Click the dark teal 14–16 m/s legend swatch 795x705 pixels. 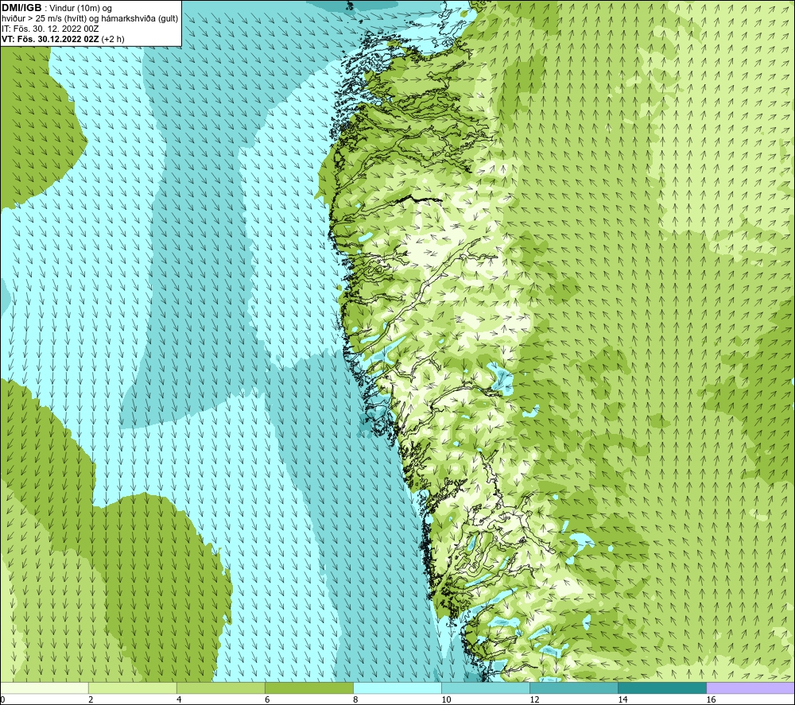pos(661,688)
